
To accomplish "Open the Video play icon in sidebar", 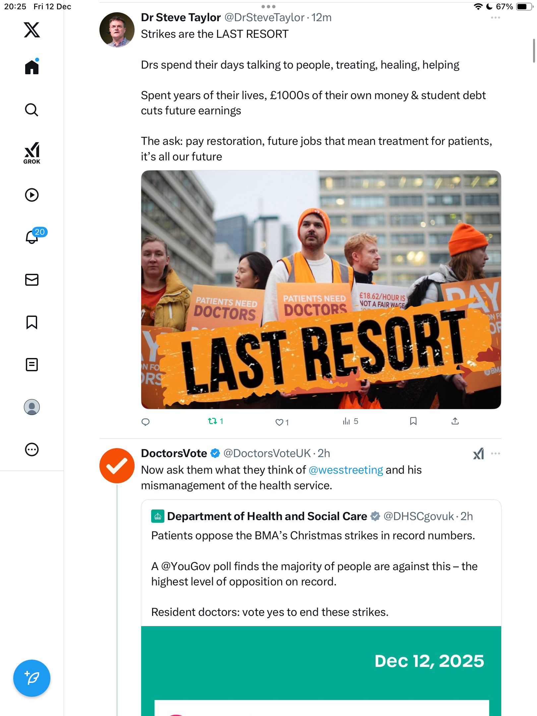I will click(x=32, y=195).
